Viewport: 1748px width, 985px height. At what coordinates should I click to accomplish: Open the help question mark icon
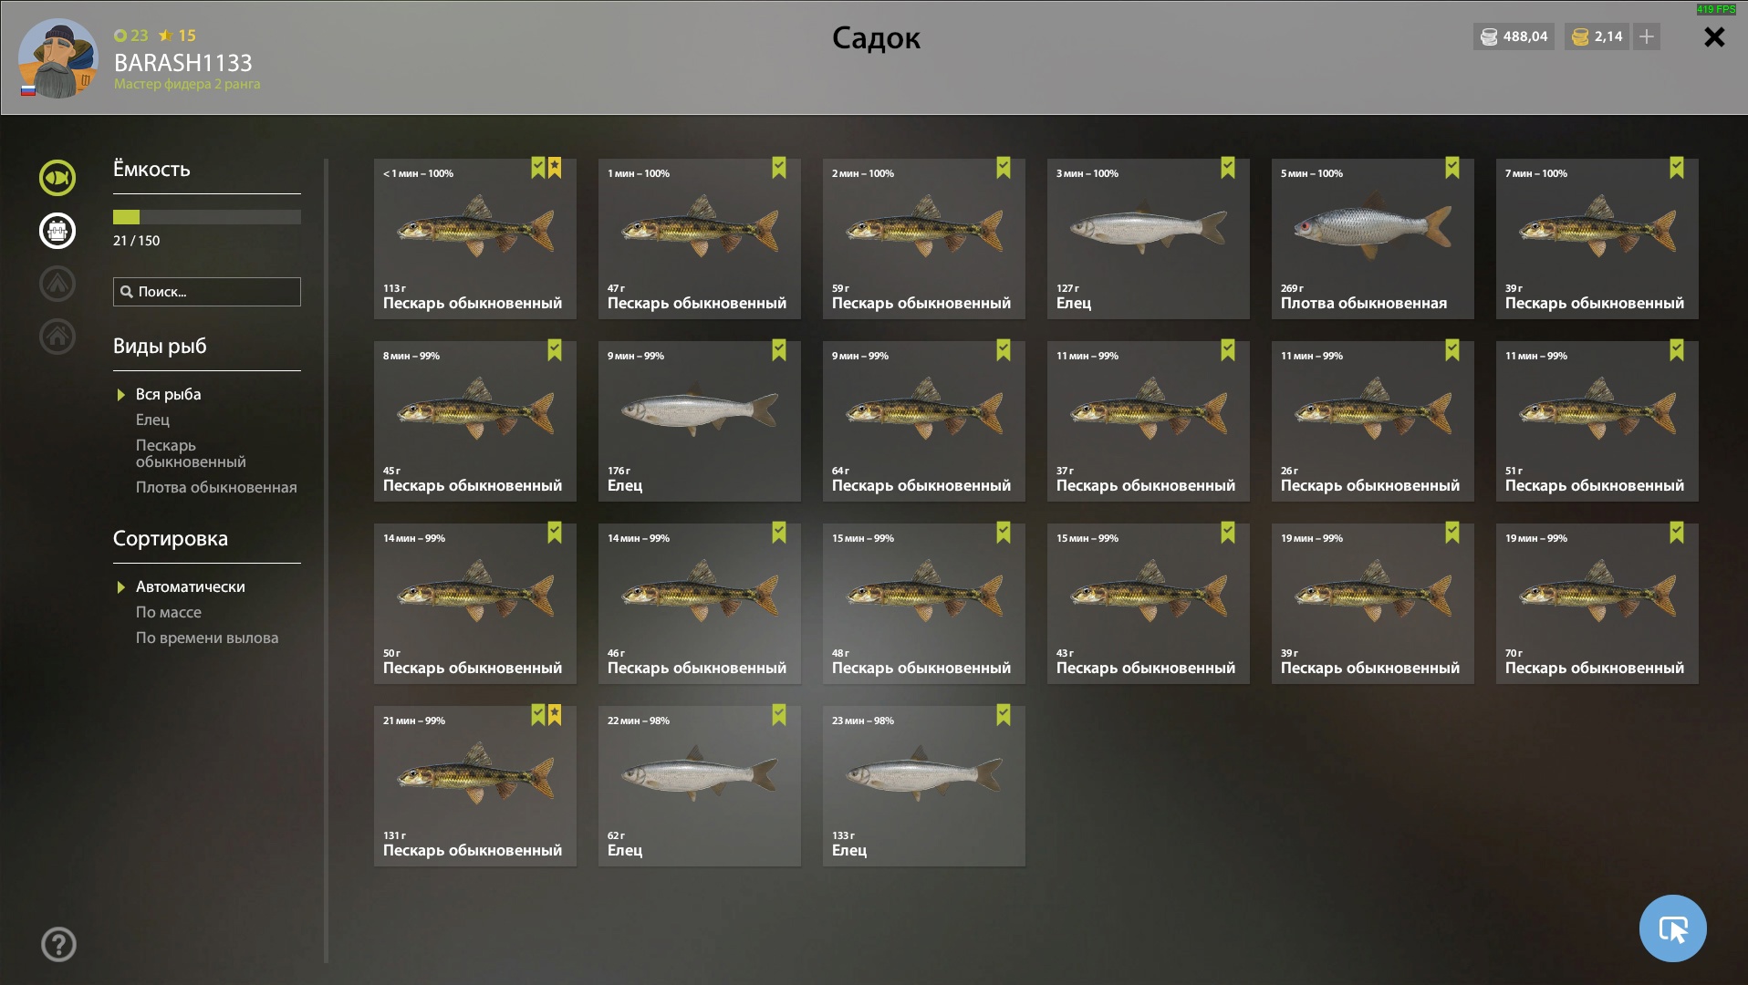click(58, 944)
